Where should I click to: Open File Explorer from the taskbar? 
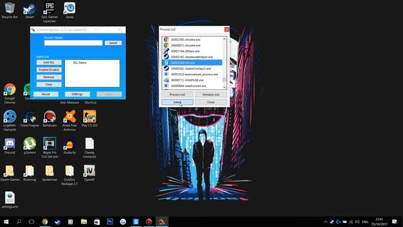84,221
